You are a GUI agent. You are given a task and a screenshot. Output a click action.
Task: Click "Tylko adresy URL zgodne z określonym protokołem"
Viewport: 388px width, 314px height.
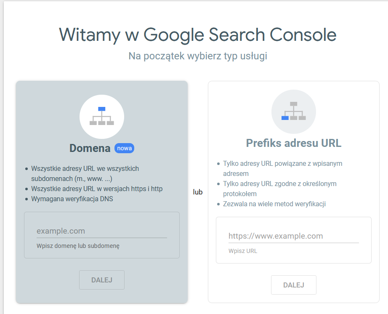[x=279, y=189]
